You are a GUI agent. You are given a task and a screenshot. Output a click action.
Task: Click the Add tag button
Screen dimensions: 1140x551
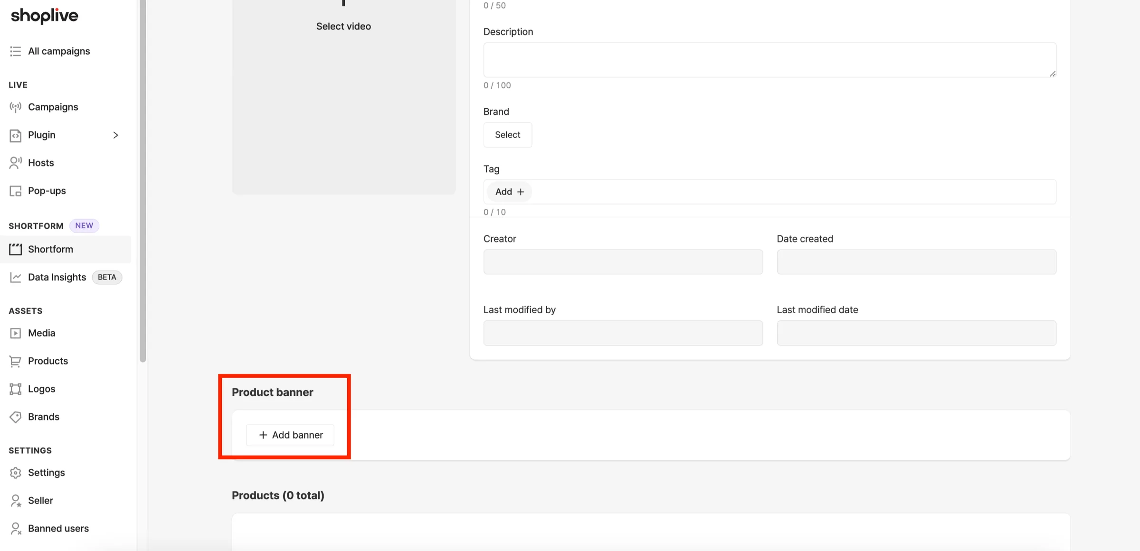click(509, 192)
